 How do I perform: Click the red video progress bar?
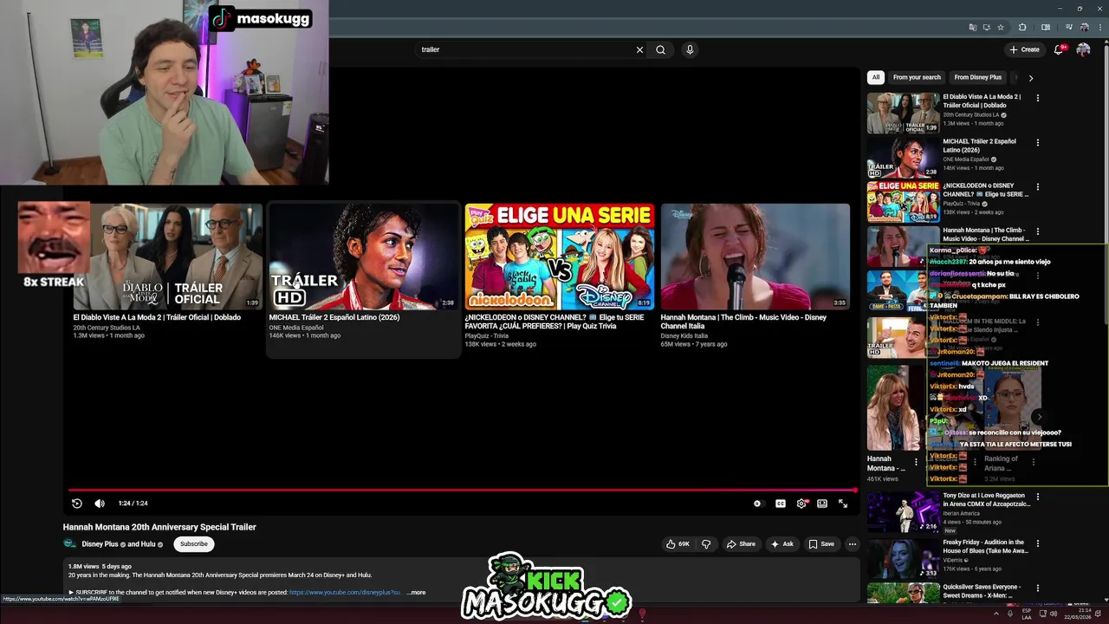click(x=462, y=491)
